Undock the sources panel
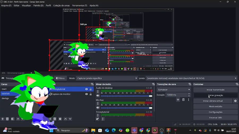239x134 pixels. 92,84
